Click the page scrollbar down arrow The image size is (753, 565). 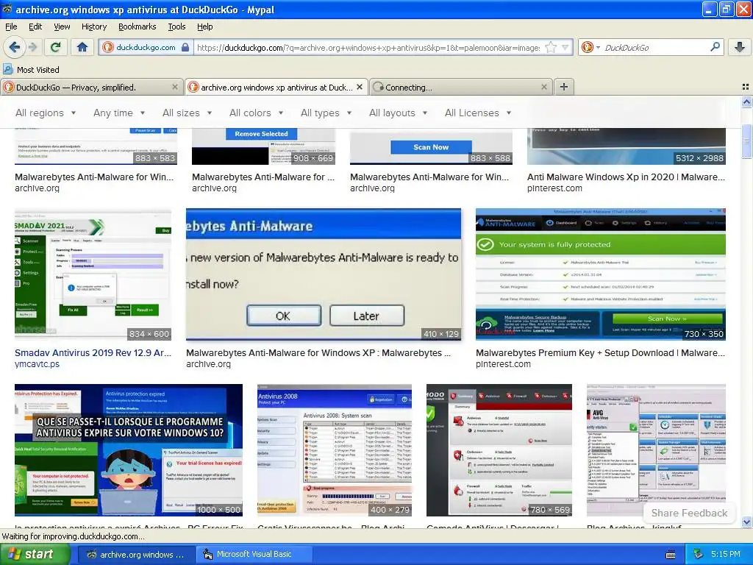[x=746, y=522]
